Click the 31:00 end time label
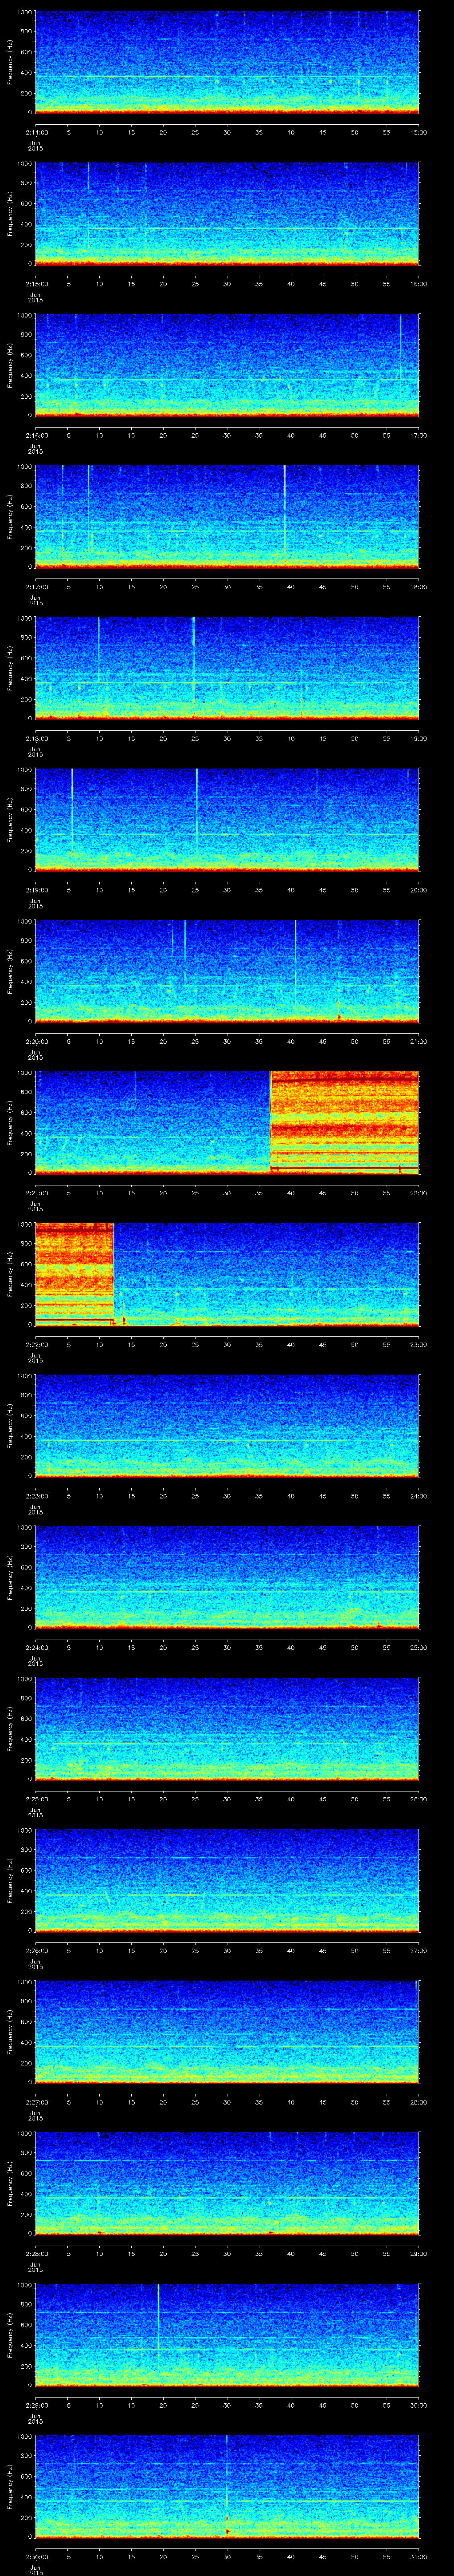454x2576 pixels. tap(419, 2557)
